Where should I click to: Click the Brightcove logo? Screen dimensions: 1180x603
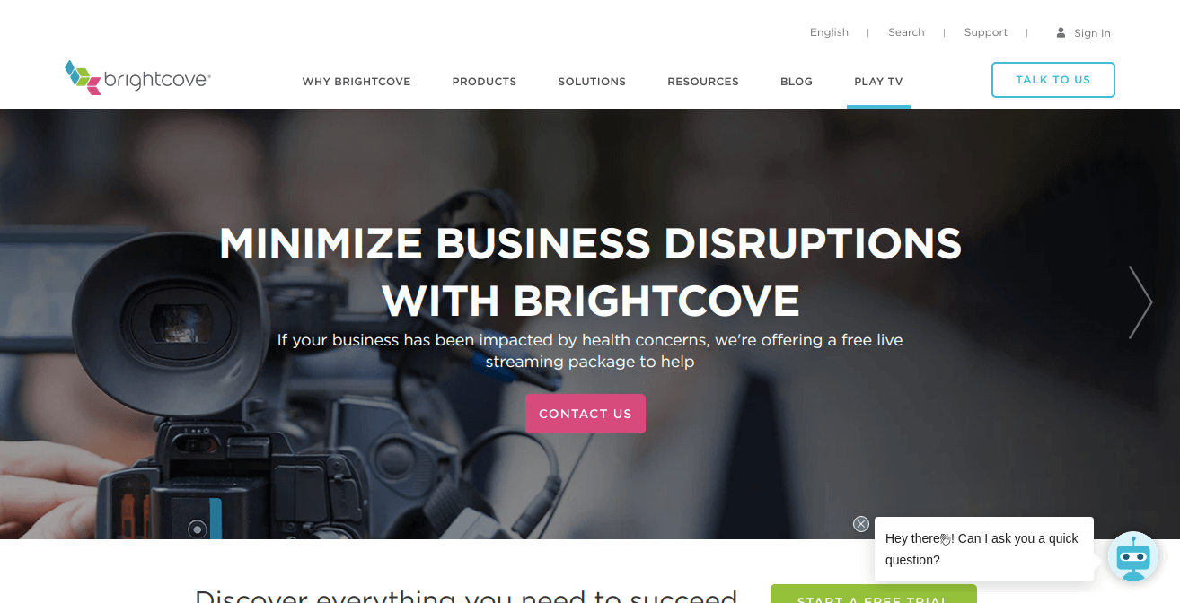click(137, 78)
